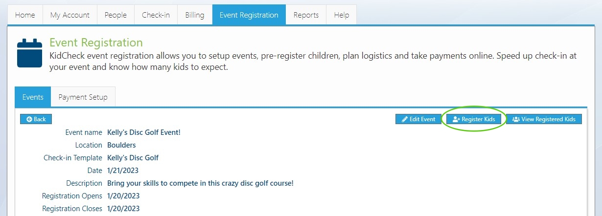Select the Billing tab

[x=195, y=15]
